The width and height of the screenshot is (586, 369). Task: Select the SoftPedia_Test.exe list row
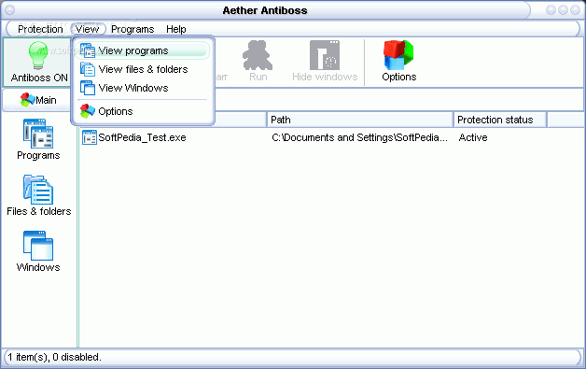coord(332,137)
